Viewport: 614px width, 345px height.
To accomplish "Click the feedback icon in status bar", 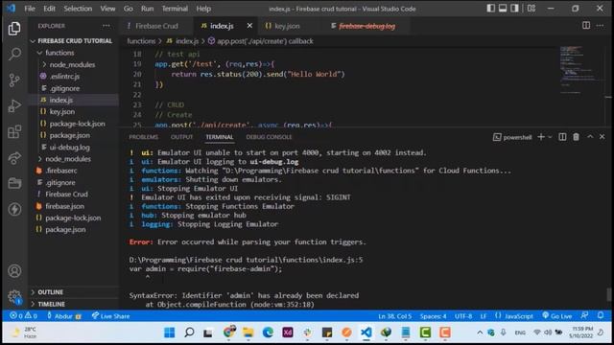I will point(584,315).
